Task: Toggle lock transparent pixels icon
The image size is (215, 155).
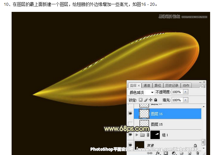Action: coord(140,100)
